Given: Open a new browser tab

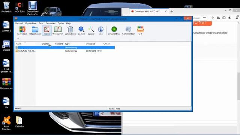Looking at the screenshot, I should coord(172,11).
